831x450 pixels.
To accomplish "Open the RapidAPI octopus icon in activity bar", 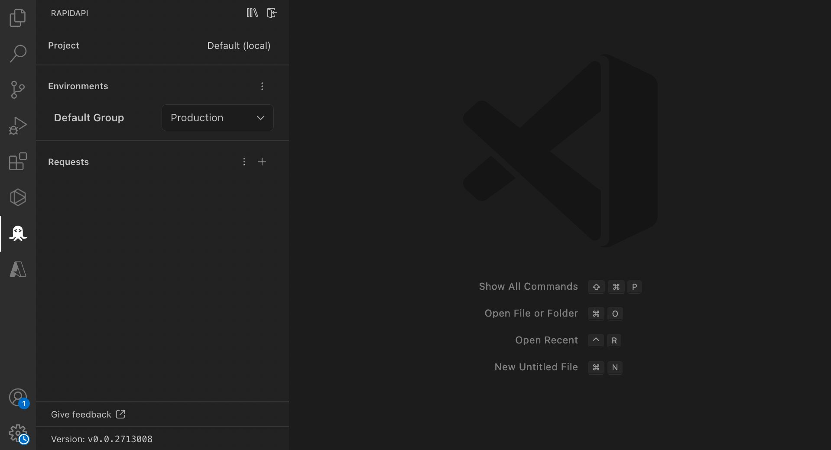I will pyautogui.click(x=17, y=233).
